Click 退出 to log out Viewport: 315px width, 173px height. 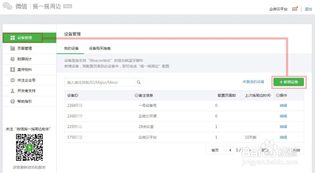pos(308,9)
